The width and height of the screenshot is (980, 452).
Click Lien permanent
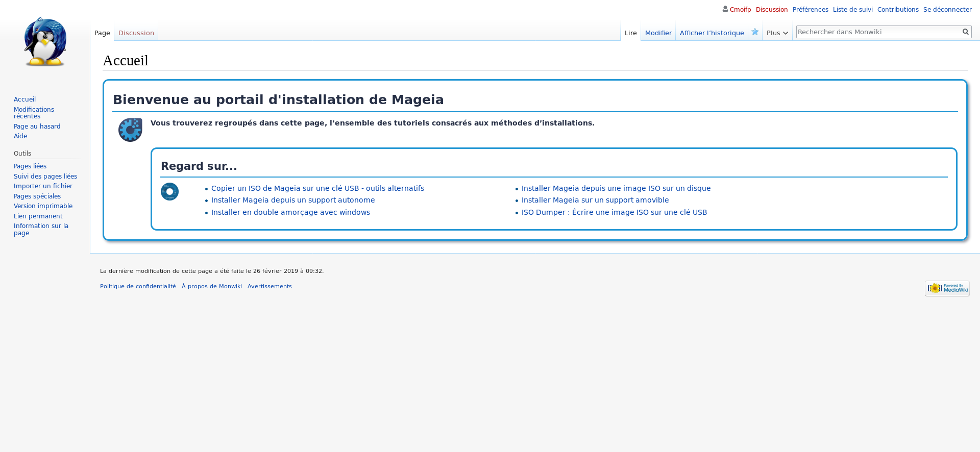[38, 216]
